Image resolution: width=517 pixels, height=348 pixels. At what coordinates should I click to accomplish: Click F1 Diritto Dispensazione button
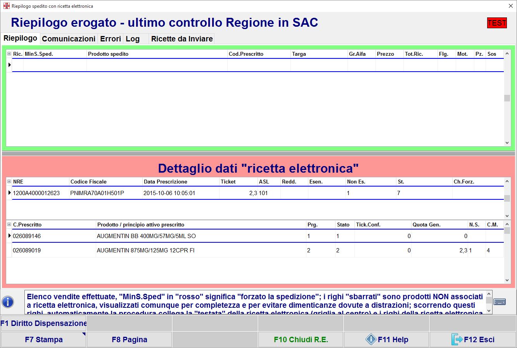(x=43, y=323)
